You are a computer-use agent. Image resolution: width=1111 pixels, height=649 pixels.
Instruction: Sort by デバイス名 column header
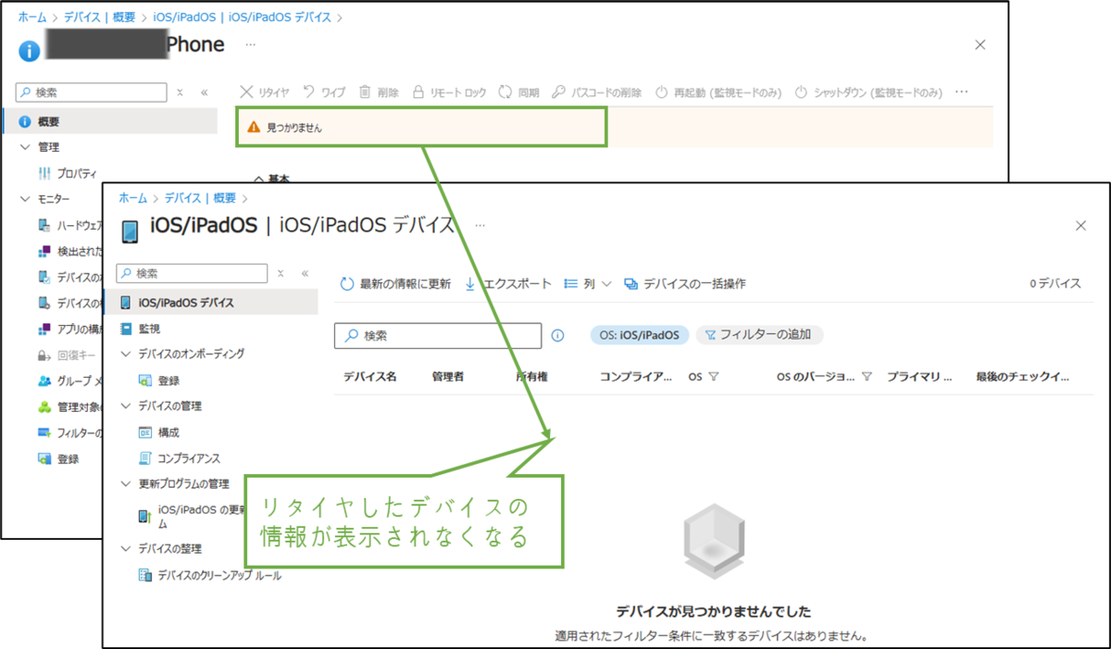(369, 377)
